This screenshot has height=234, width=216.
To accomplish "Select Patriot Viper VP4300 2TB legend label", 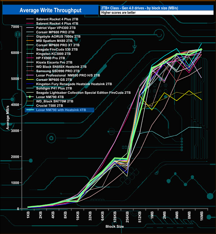I will click(56, 28).
